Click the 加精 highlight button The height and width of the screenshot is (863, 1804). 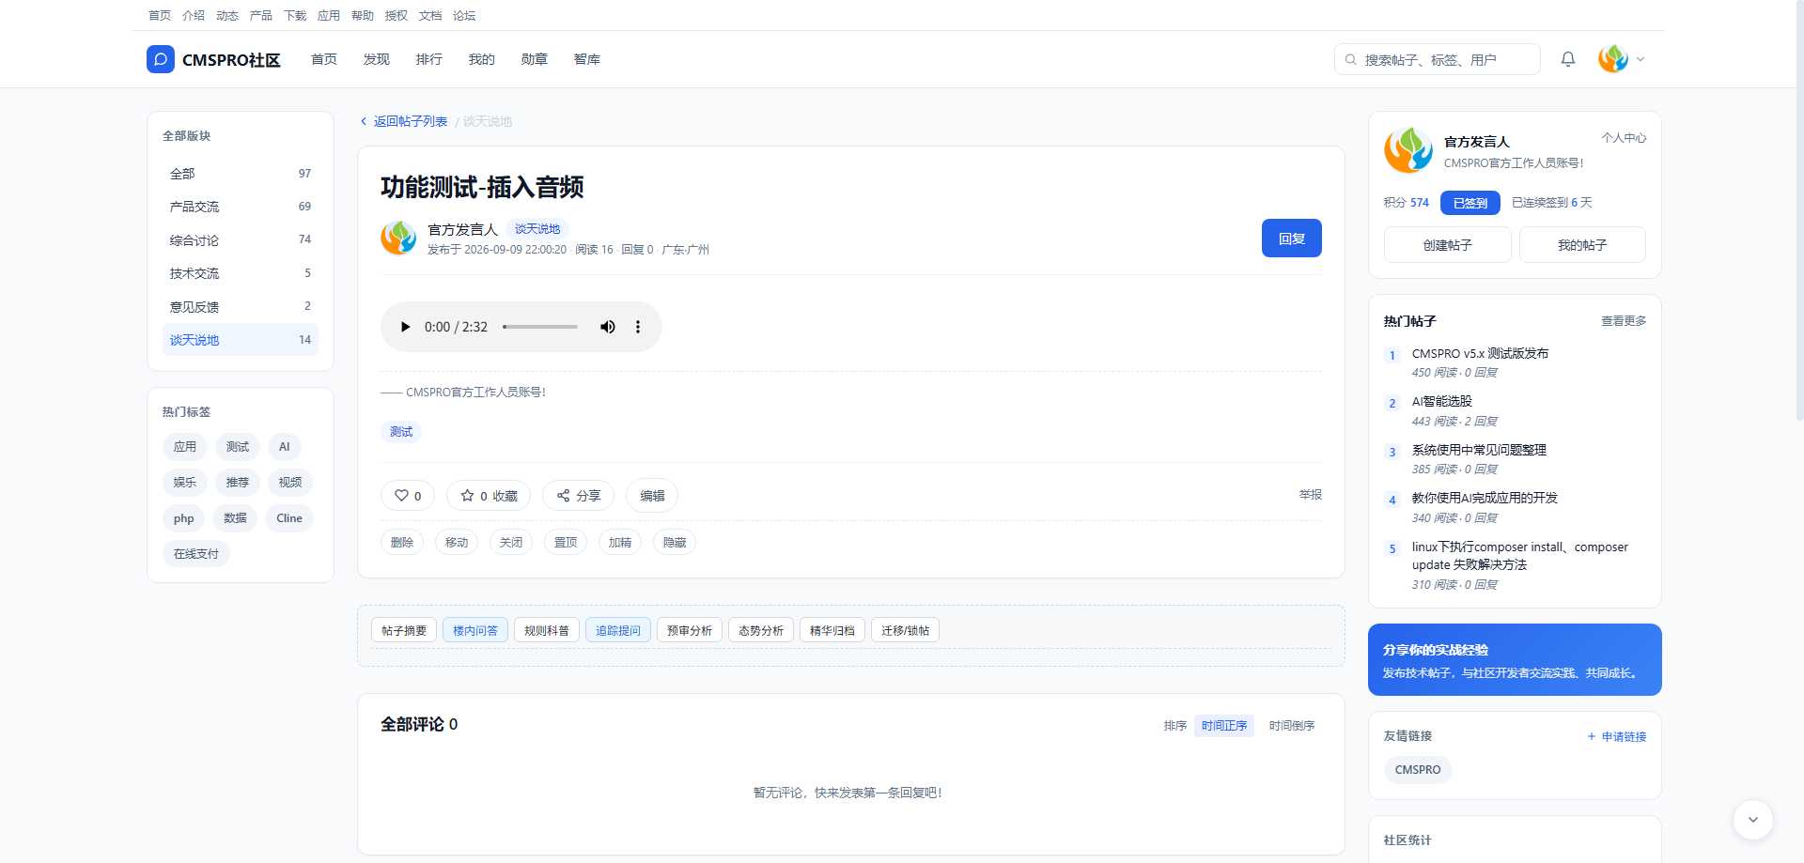pos(620,543)
